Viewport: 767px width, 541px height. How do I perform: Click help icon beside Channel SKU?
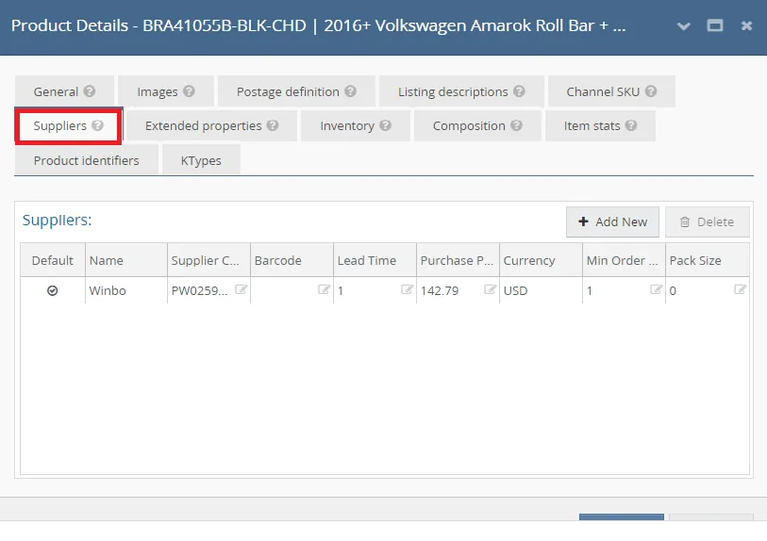coord(651,90)
